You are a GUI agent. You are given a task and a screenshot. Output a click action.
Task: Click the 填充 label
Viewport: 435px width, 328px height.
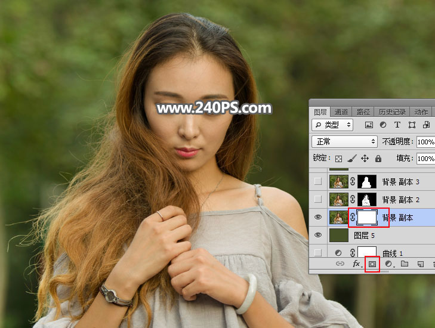tap(405, 158)
